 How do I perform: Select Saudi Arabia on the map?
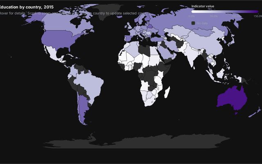pos(165,53)
